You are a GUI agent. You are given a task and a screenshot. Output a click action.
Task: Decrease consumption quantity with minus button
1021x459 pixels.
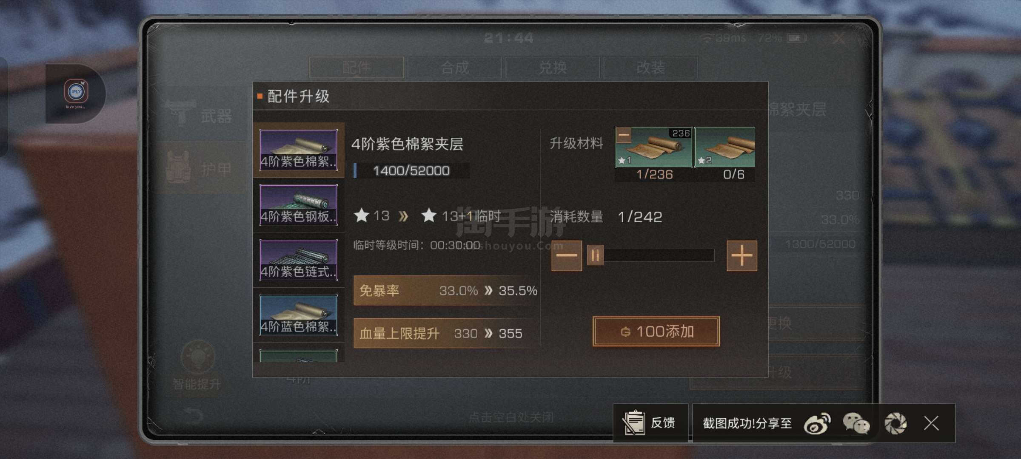click(567, 255)
